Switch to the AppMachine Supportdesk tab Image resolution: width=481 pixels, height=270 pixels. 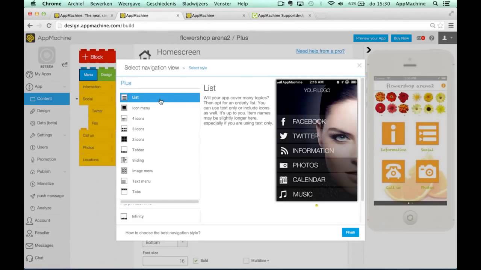[x=281, y=15]
